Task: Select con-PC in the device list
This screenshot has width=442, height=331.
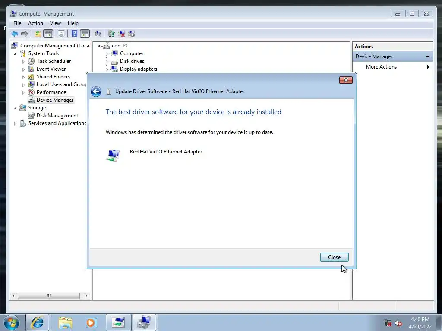Action: [x=120, y=46]
